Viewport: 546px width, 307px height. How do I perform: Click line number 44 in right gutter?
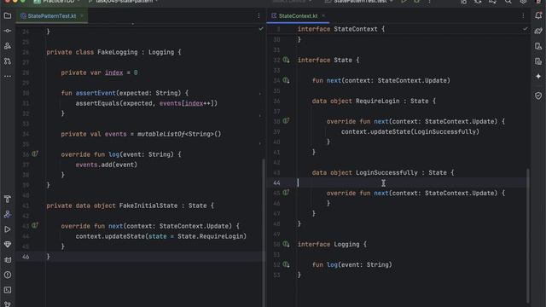pyautogui.click(x=276, y=182)
